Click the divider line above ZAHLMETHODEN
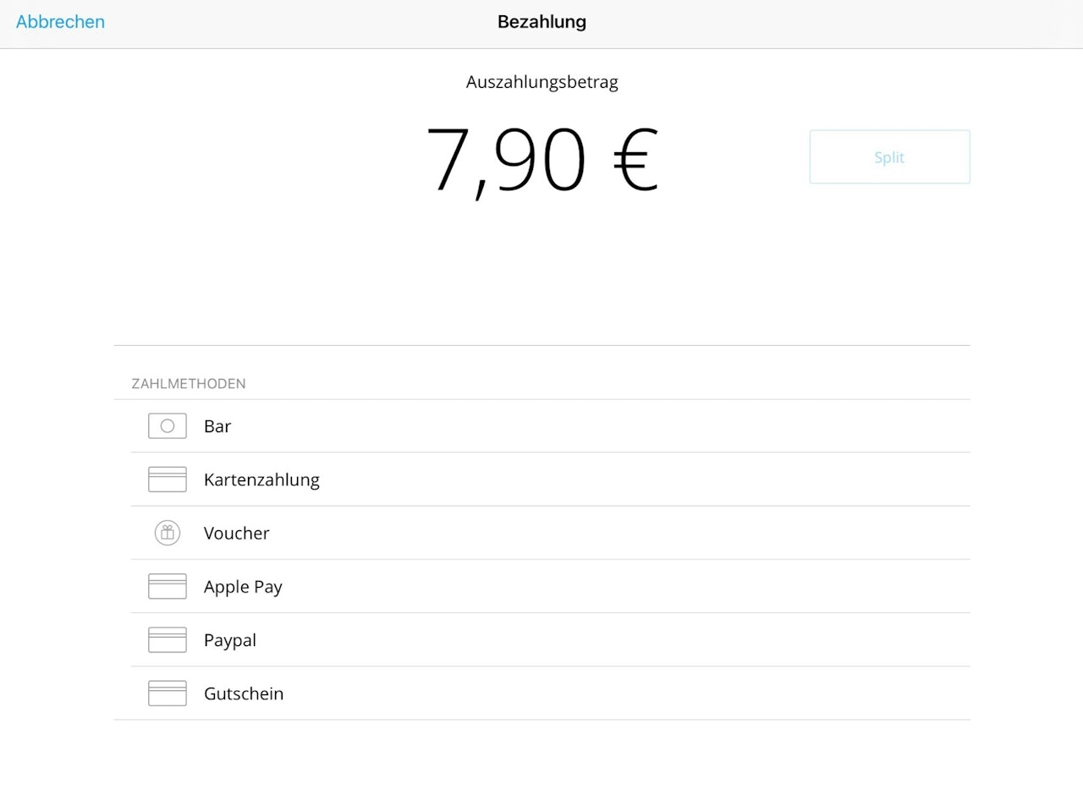The width and height of the screenshot is (1083, 795). coord(541,345)
